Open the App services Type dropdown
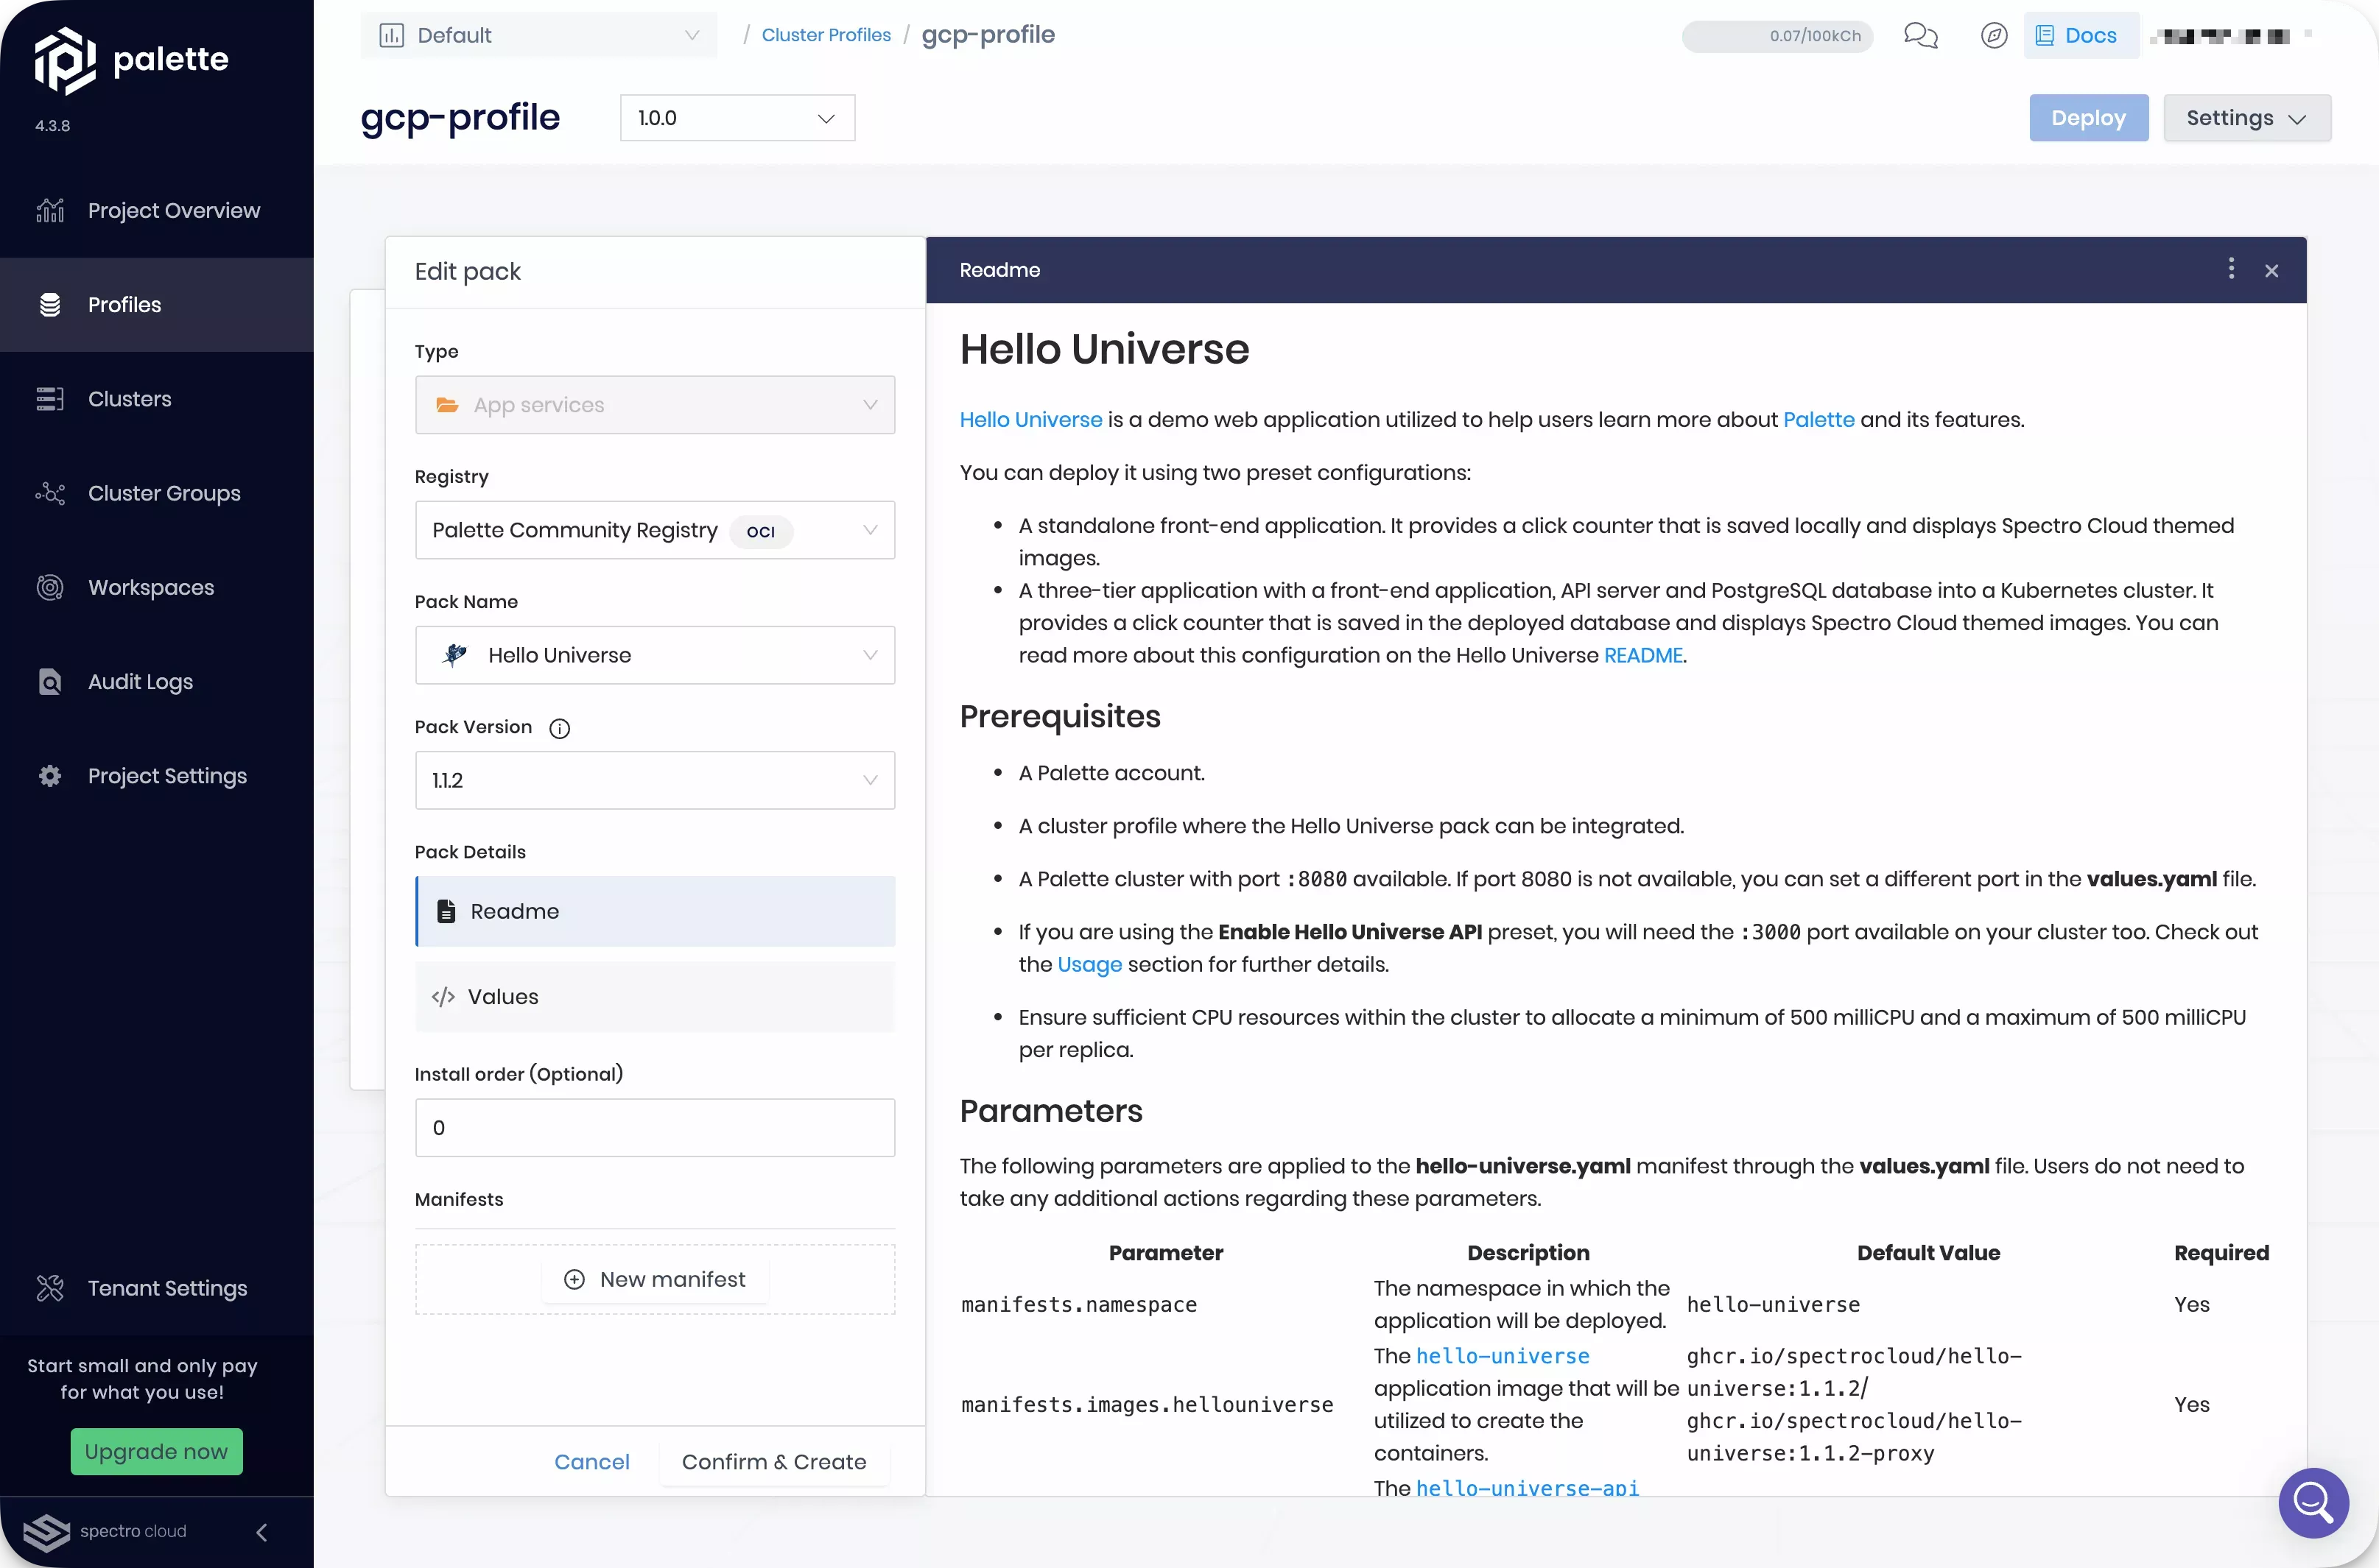2379x1568 pixels. 654,405
